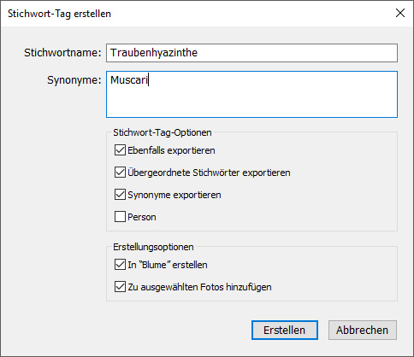
Task: Click the Erstellungsoptionen group heading
Action: pos(153,247)
